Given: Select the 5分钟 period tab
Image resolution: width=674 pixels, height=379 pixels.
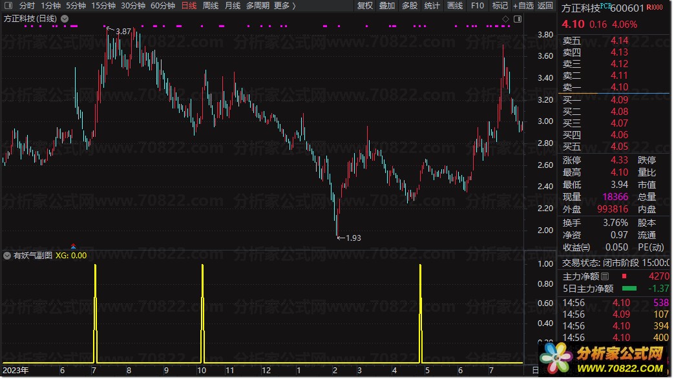Looking at the screenshot, I should [76, 6].
